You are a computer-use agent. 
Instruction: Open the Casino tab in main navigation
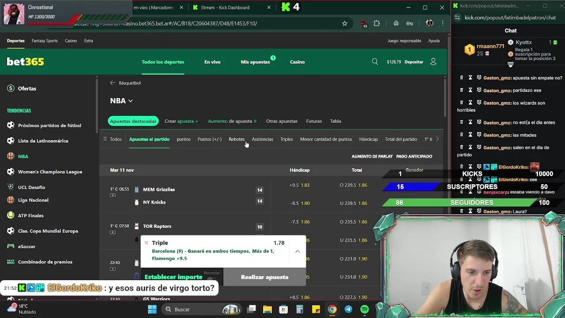tap(297, 62)
